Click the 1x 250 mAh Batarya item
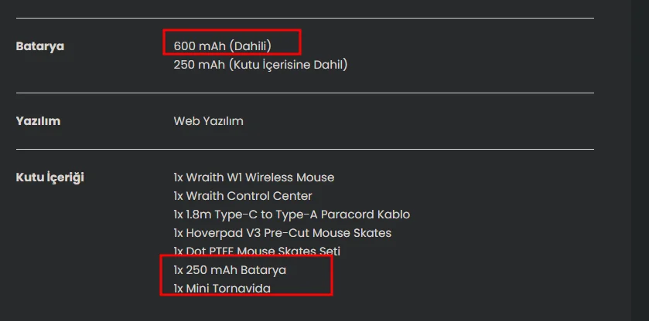Viewport: 649px width, 321px height. pos(230,270)
